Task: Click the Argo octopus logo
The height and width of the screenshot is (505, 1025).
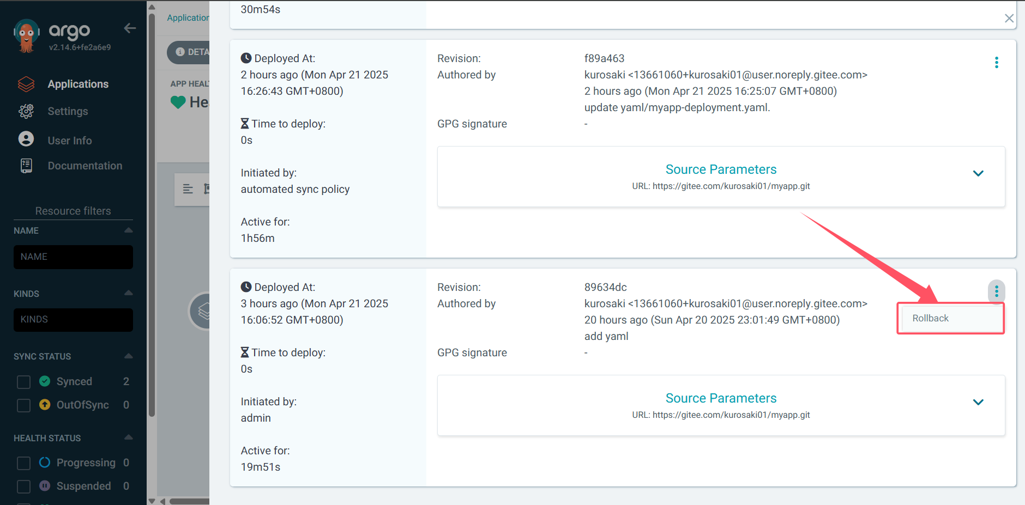Action: pos(26,36)
